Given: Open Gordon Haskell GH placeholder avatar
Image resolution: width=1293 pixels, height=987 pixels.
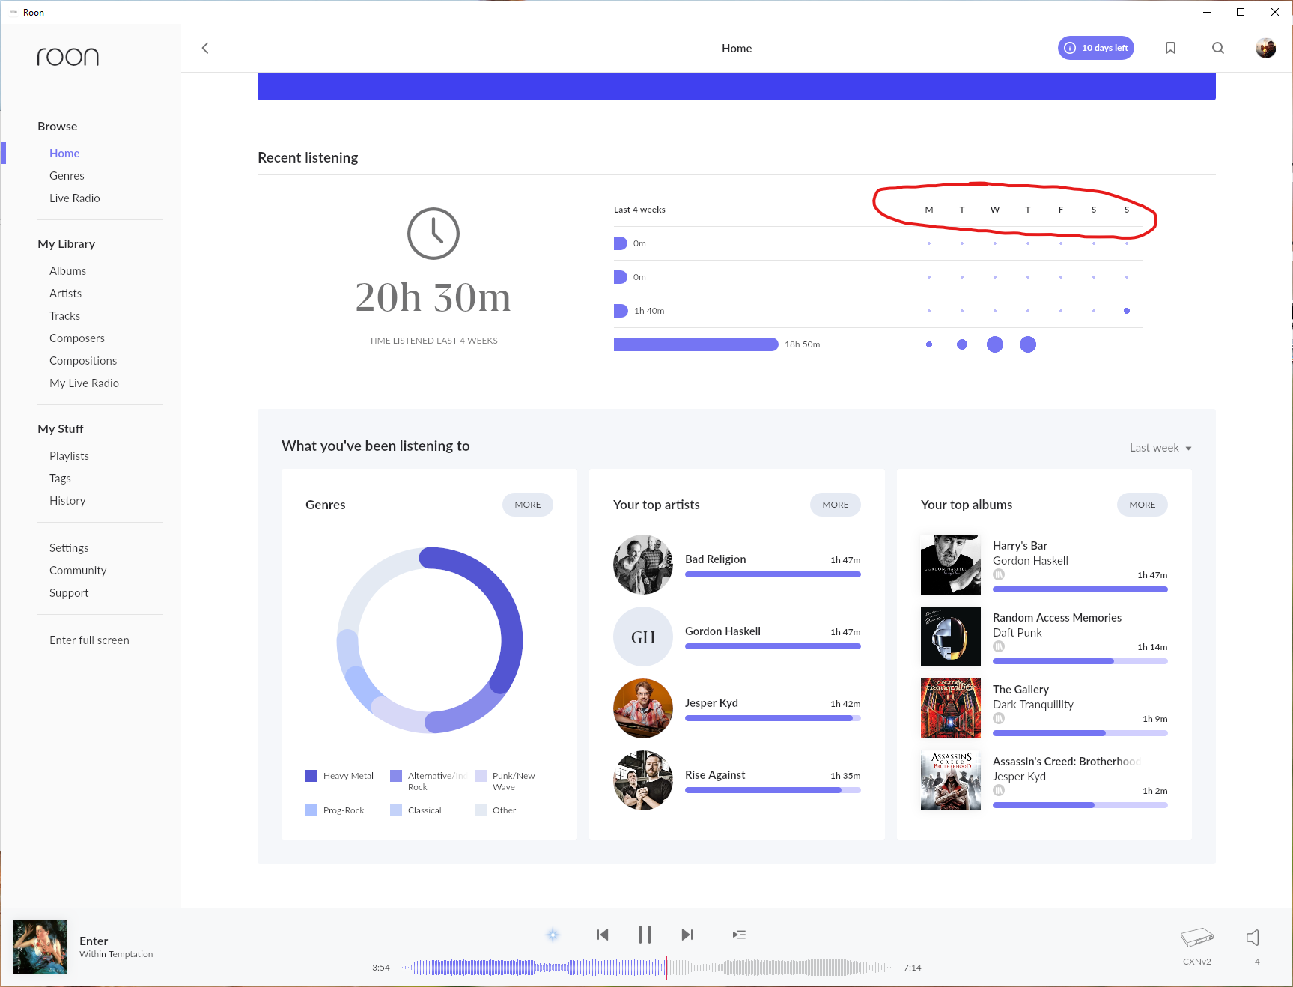Looking at the screenshot, I should click(x=643, y=637).
